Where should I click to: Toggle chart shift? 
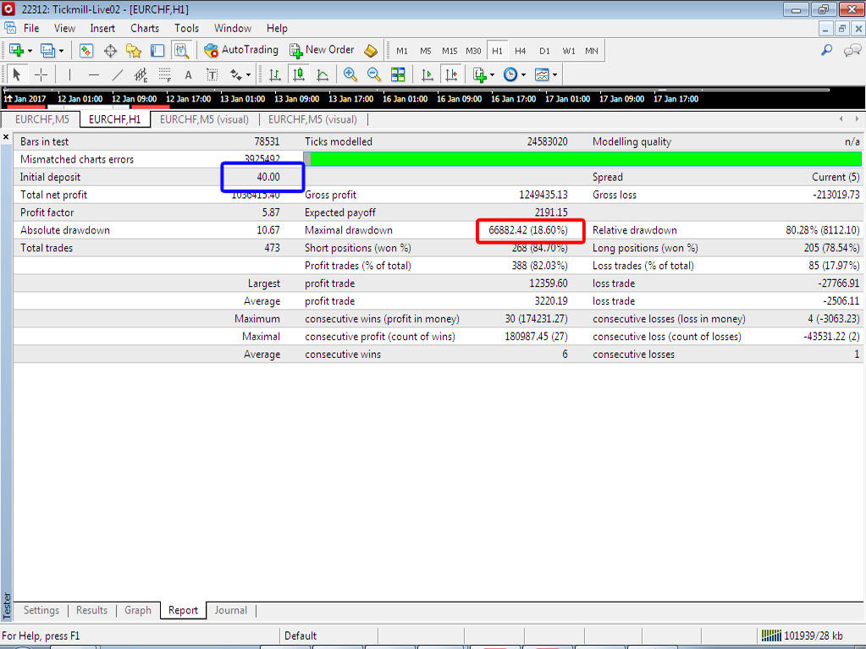click(x=451, y=74)
